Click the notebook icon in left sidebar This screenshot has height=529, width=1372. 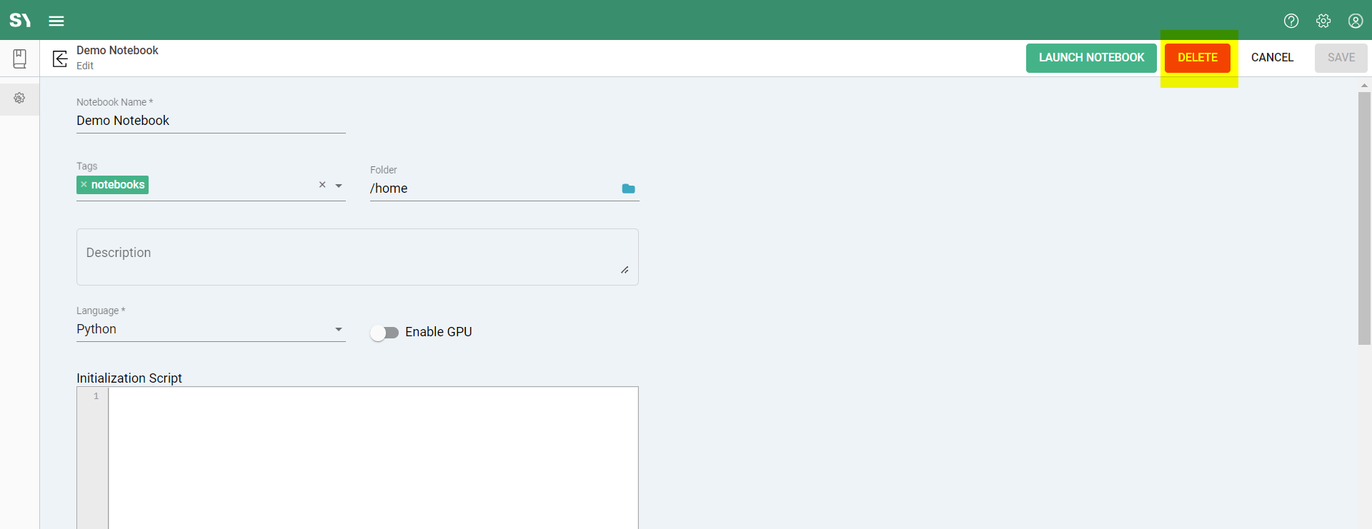point(20,59)
